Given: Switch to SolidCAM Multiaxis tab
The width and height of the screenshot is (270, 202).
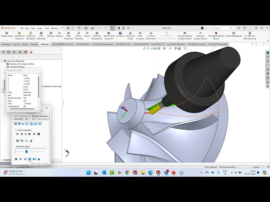Looking at the screenshot, I should tap(176, 44).
